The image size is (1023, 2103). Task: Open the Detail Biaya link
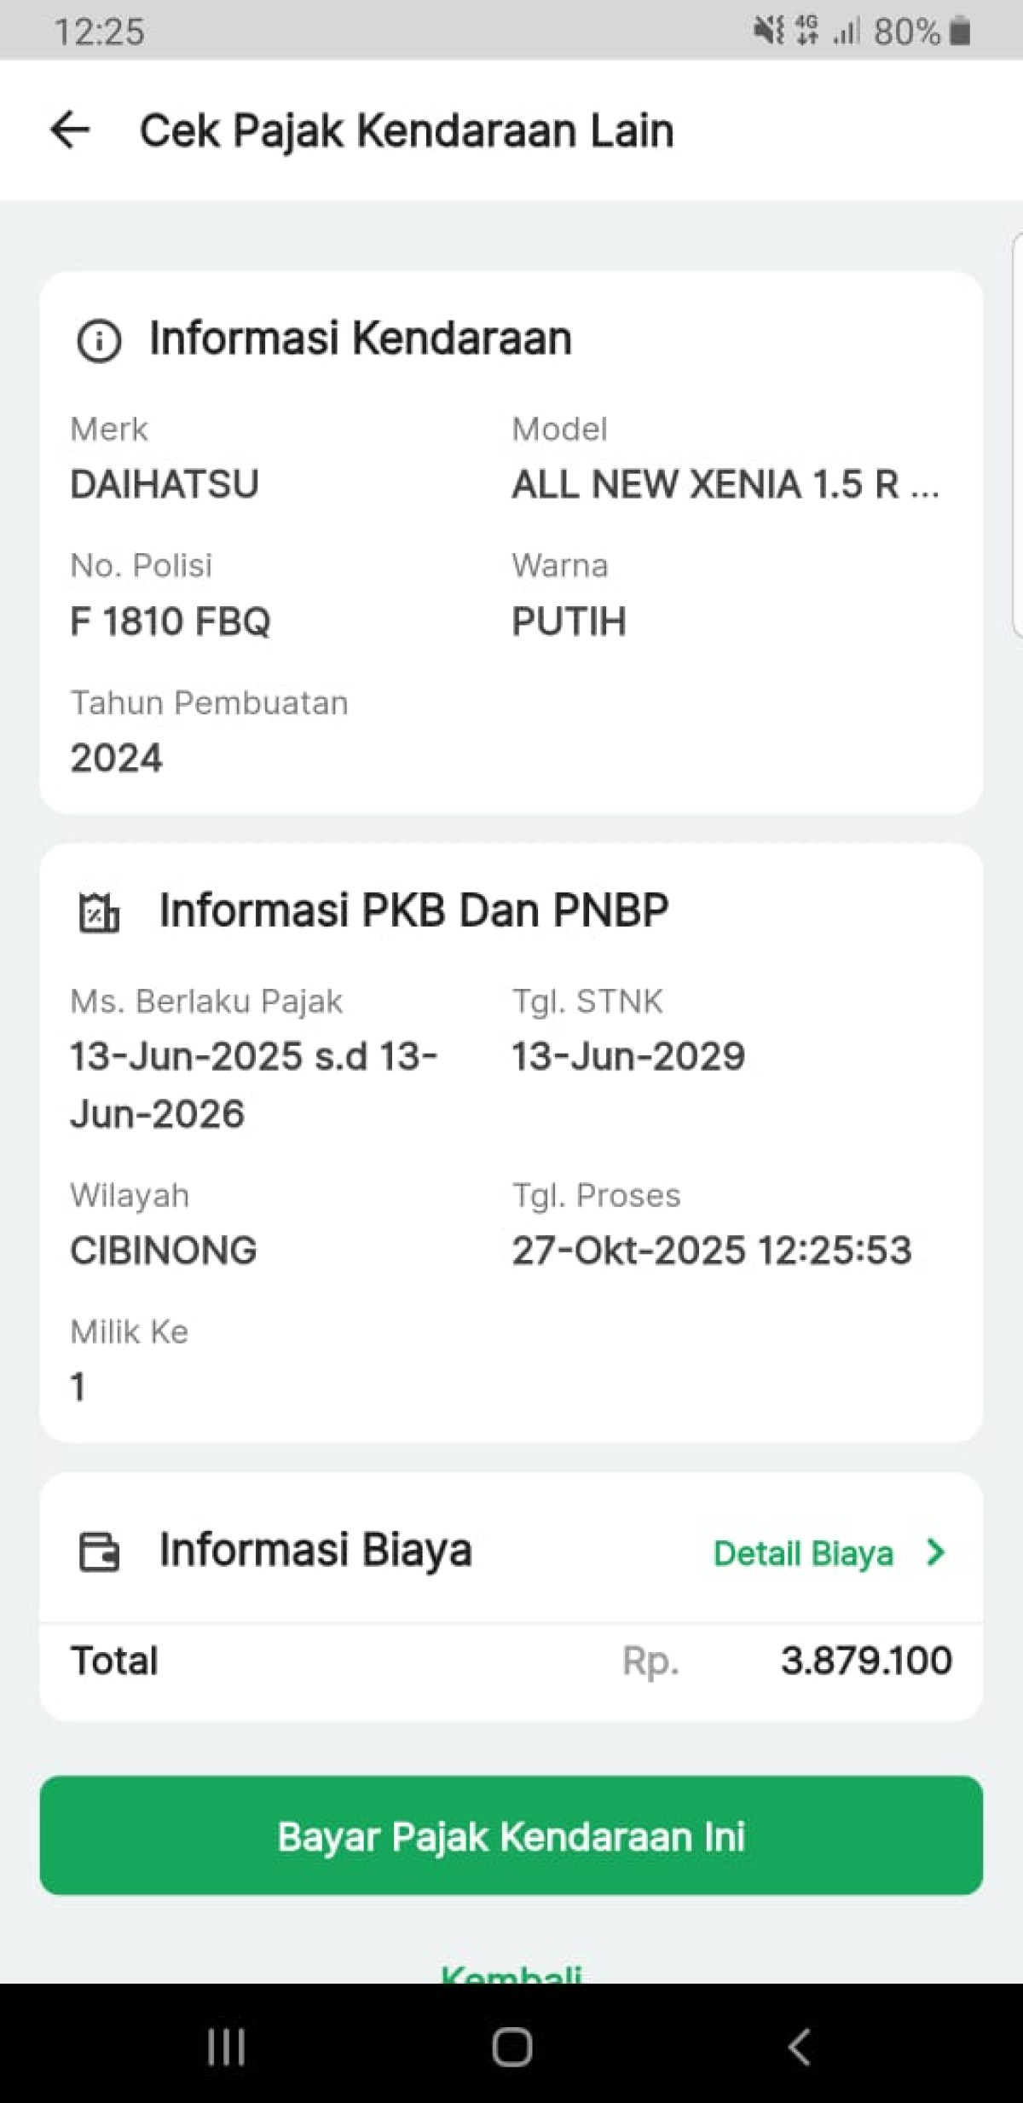tap(803, 1553)
